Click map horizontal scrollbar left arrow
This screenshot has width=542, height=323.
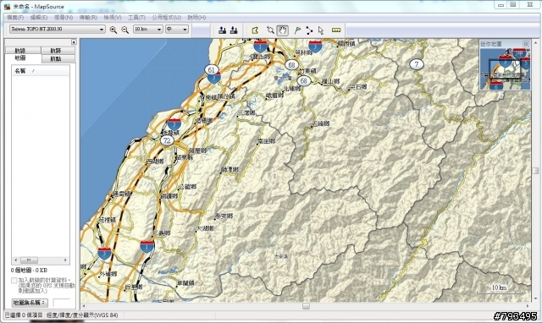pyautogui.click(x=84, y=306)
